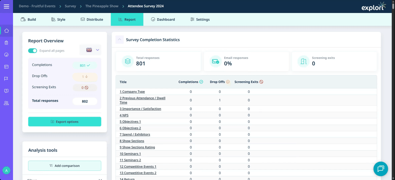
Task: Open '3 Importance / Satisfaction' page link
Action: point(140,109)
